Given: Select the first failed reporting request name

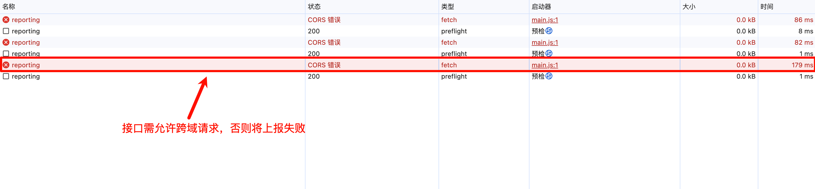Looking at the screenshot, I should [x=26, y=20].
